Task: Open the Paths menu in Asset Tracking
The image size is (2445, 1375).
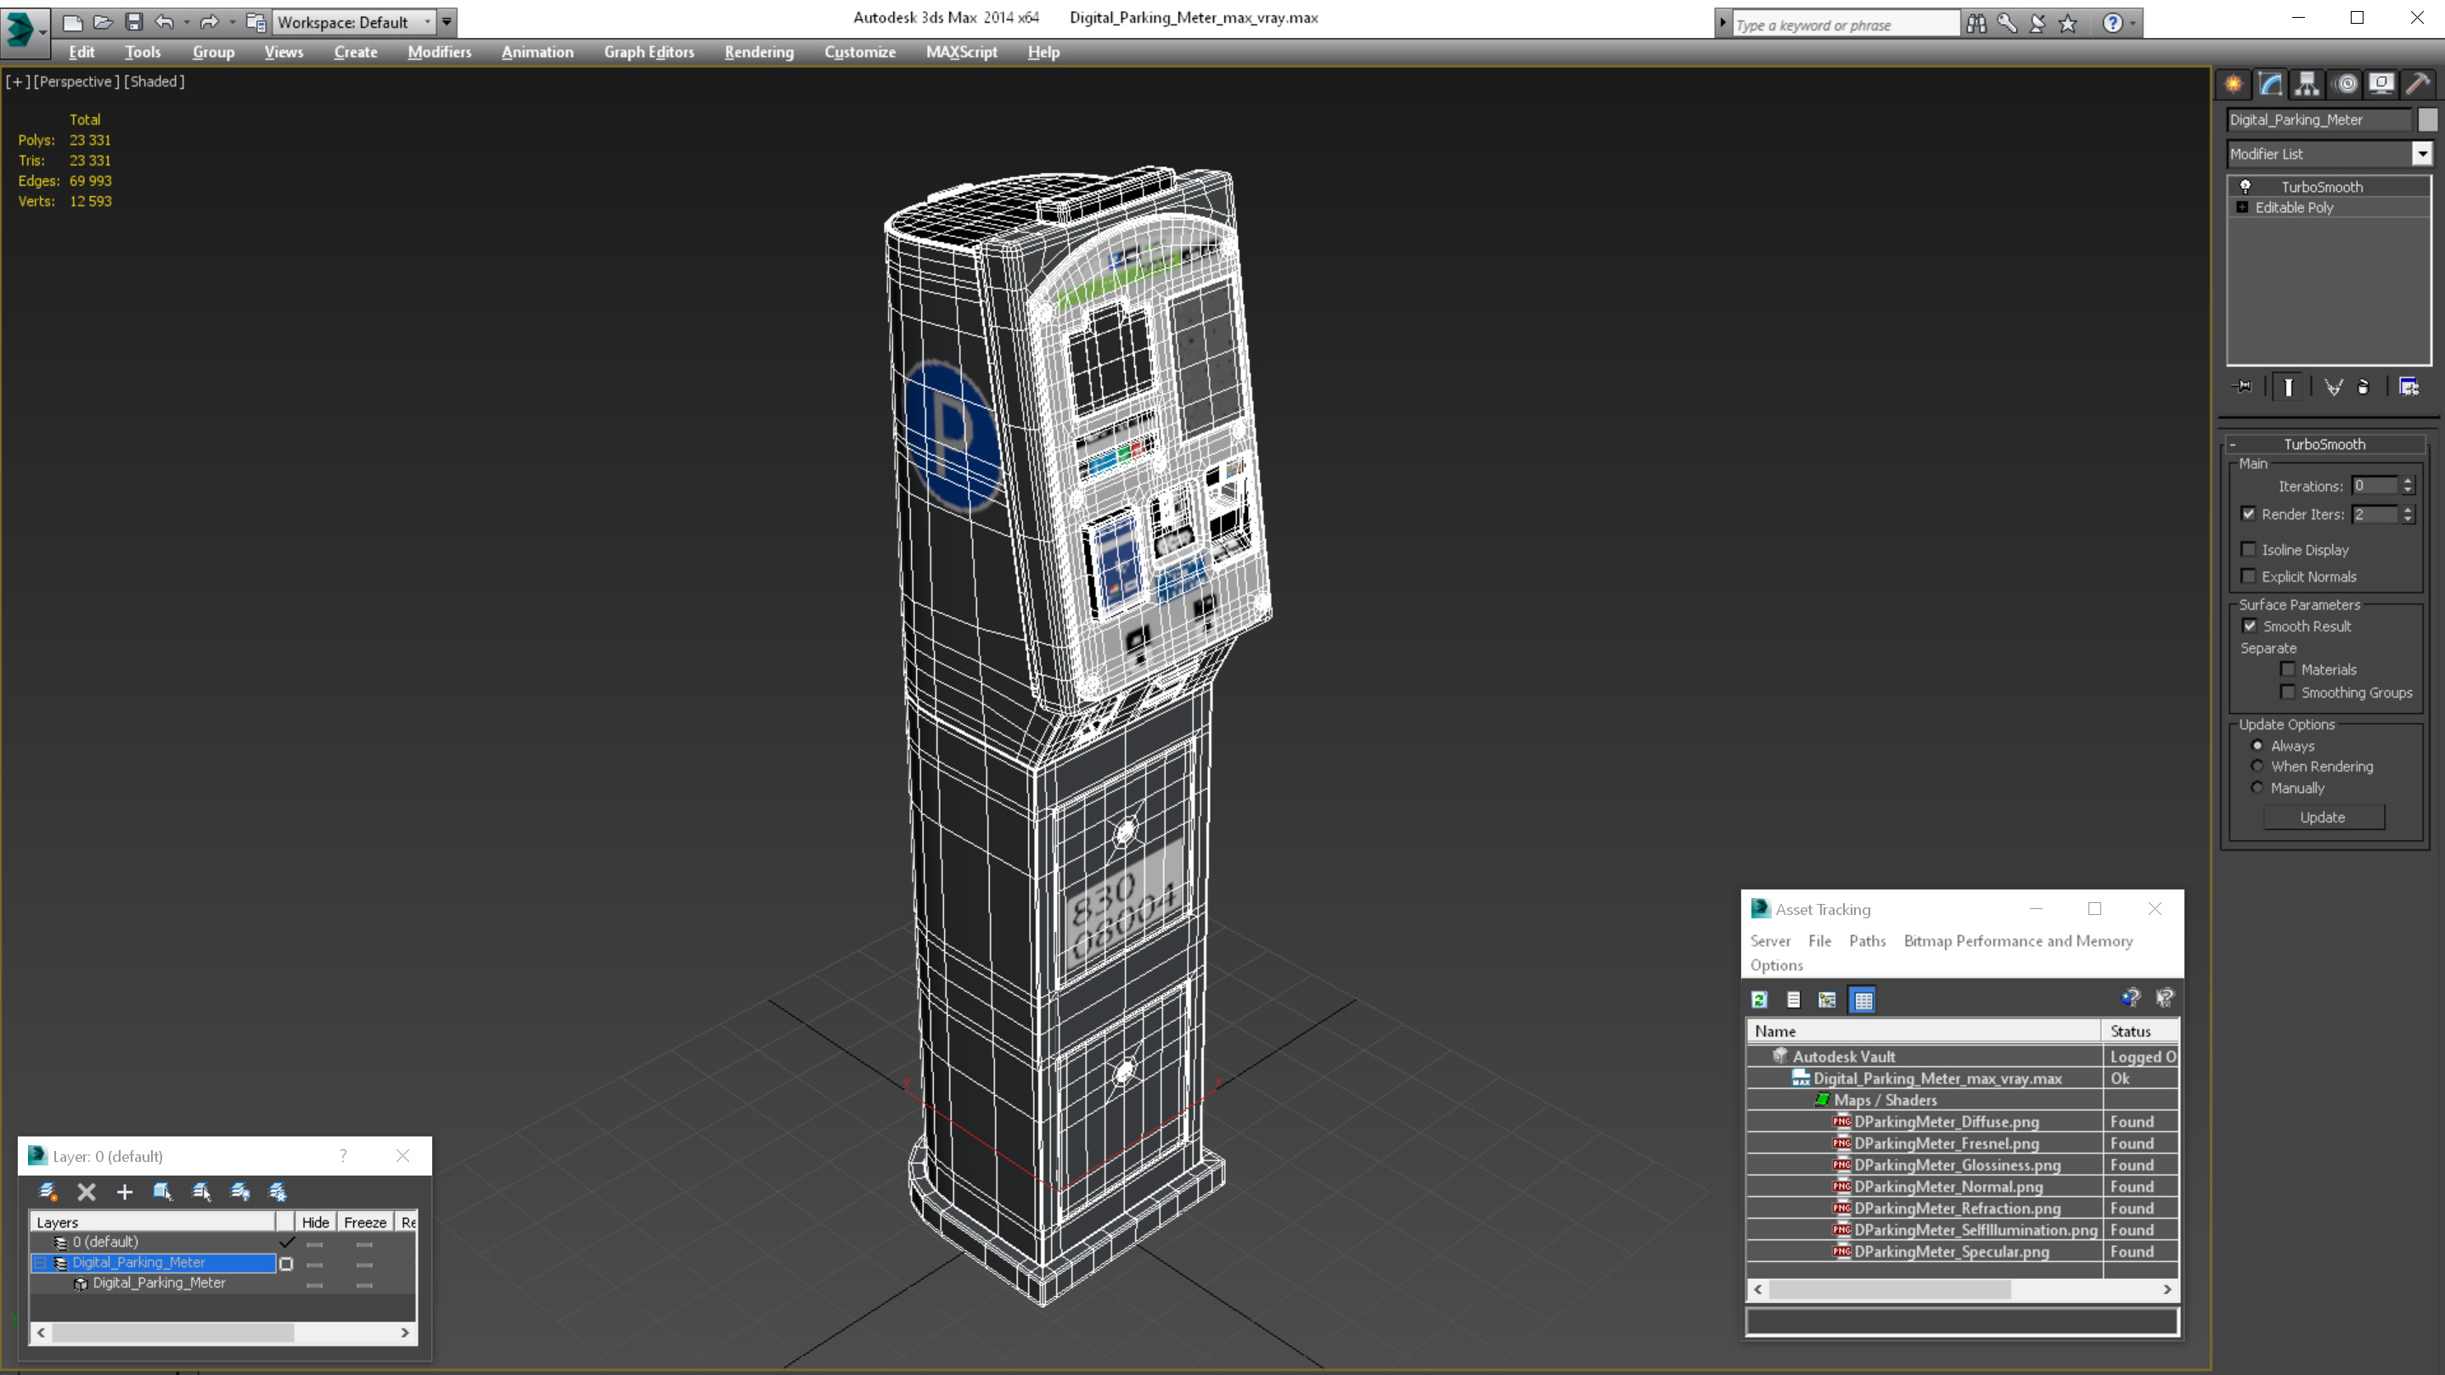Action: tap(1866, 940)
